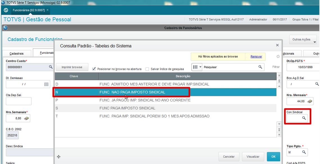The height and width of the screenshot is (164, 320).
Task: Click the TOTVS application icon in title bar
Action: click(3, 3)
